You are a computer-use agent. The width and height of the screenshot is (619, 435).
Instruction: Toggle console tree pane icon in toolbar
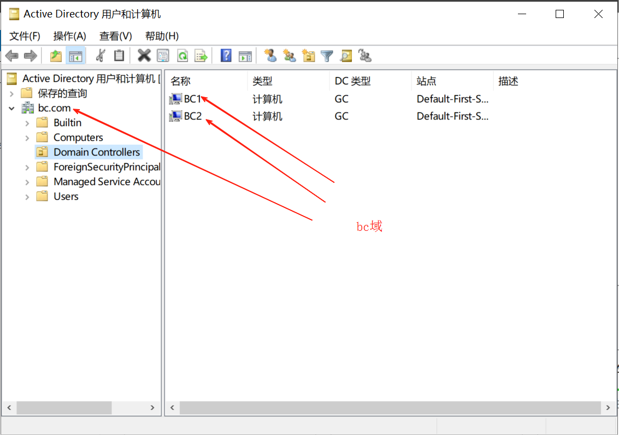click(x=75, y=56)
